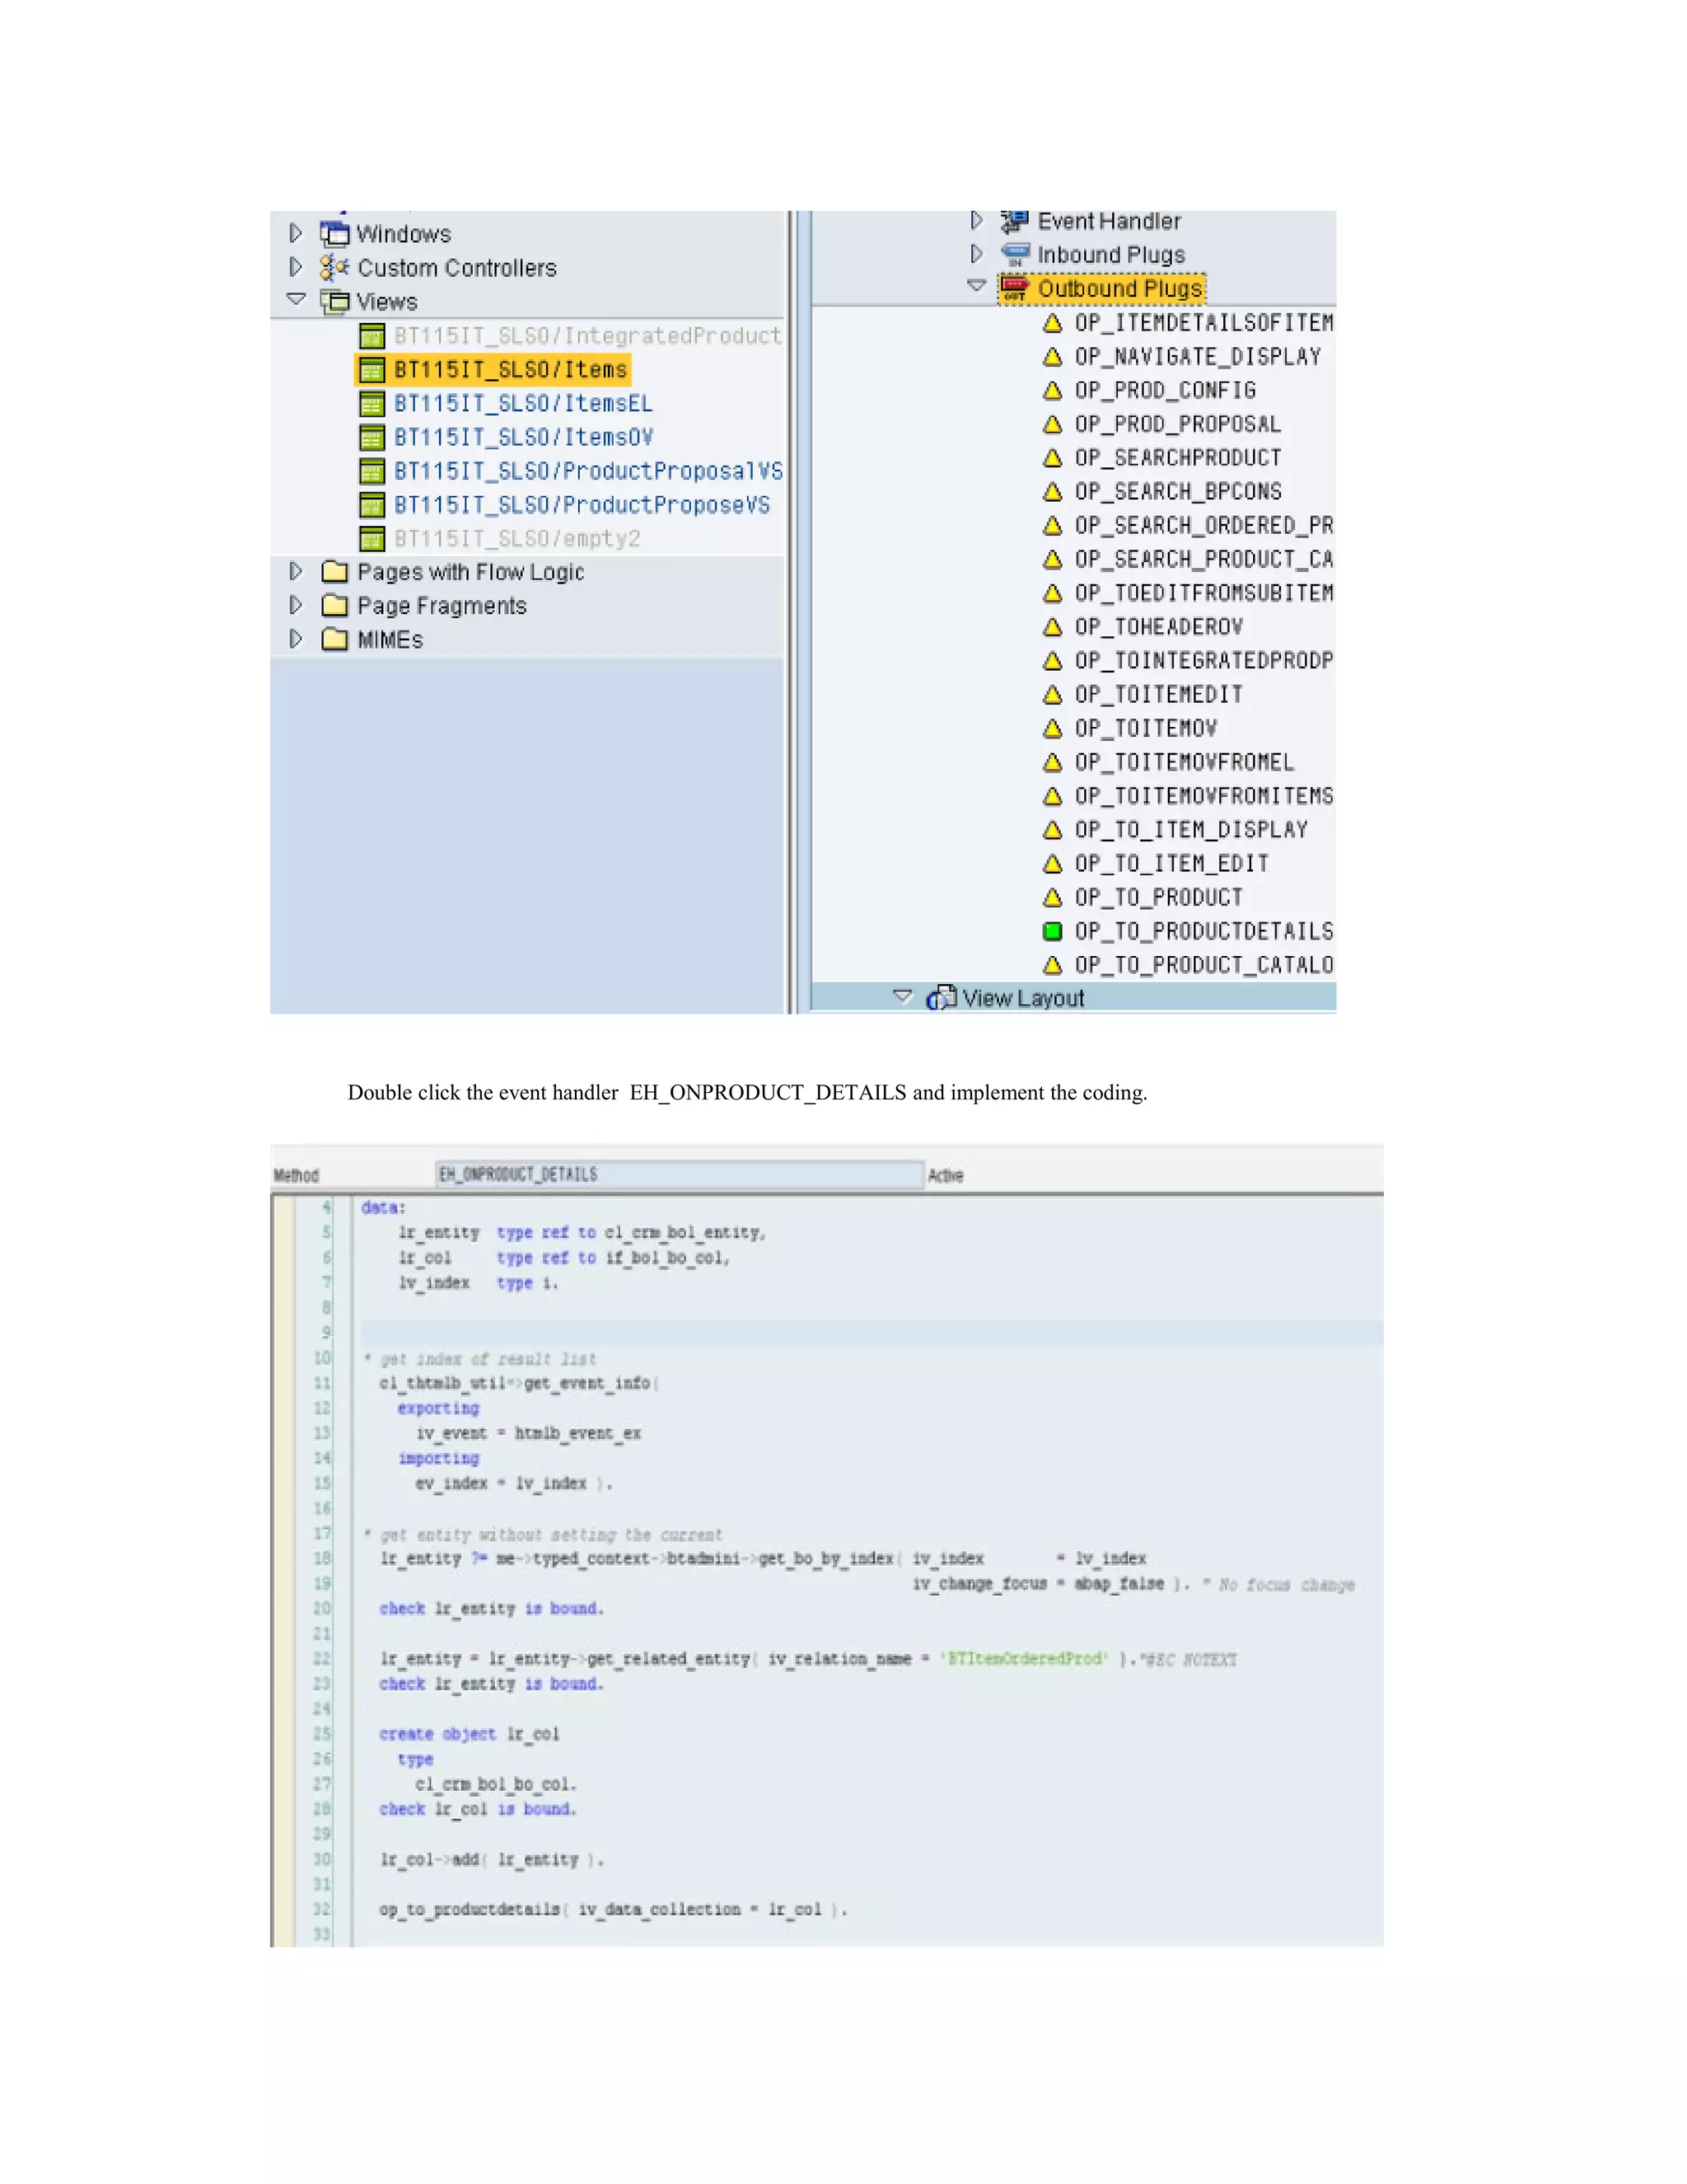1687x2184 pixels.
Task: Click warning icon beside OP_TO_PRODUCT_CATALO
Action: (x=1053, y=965)
